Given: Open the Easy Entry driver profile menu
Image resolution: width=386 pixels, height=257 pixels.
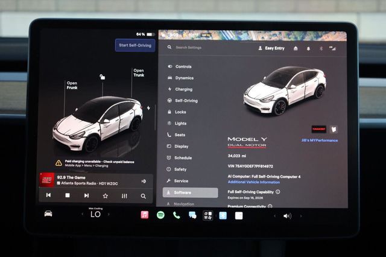Looking at the screenshot, I should 271,48.
